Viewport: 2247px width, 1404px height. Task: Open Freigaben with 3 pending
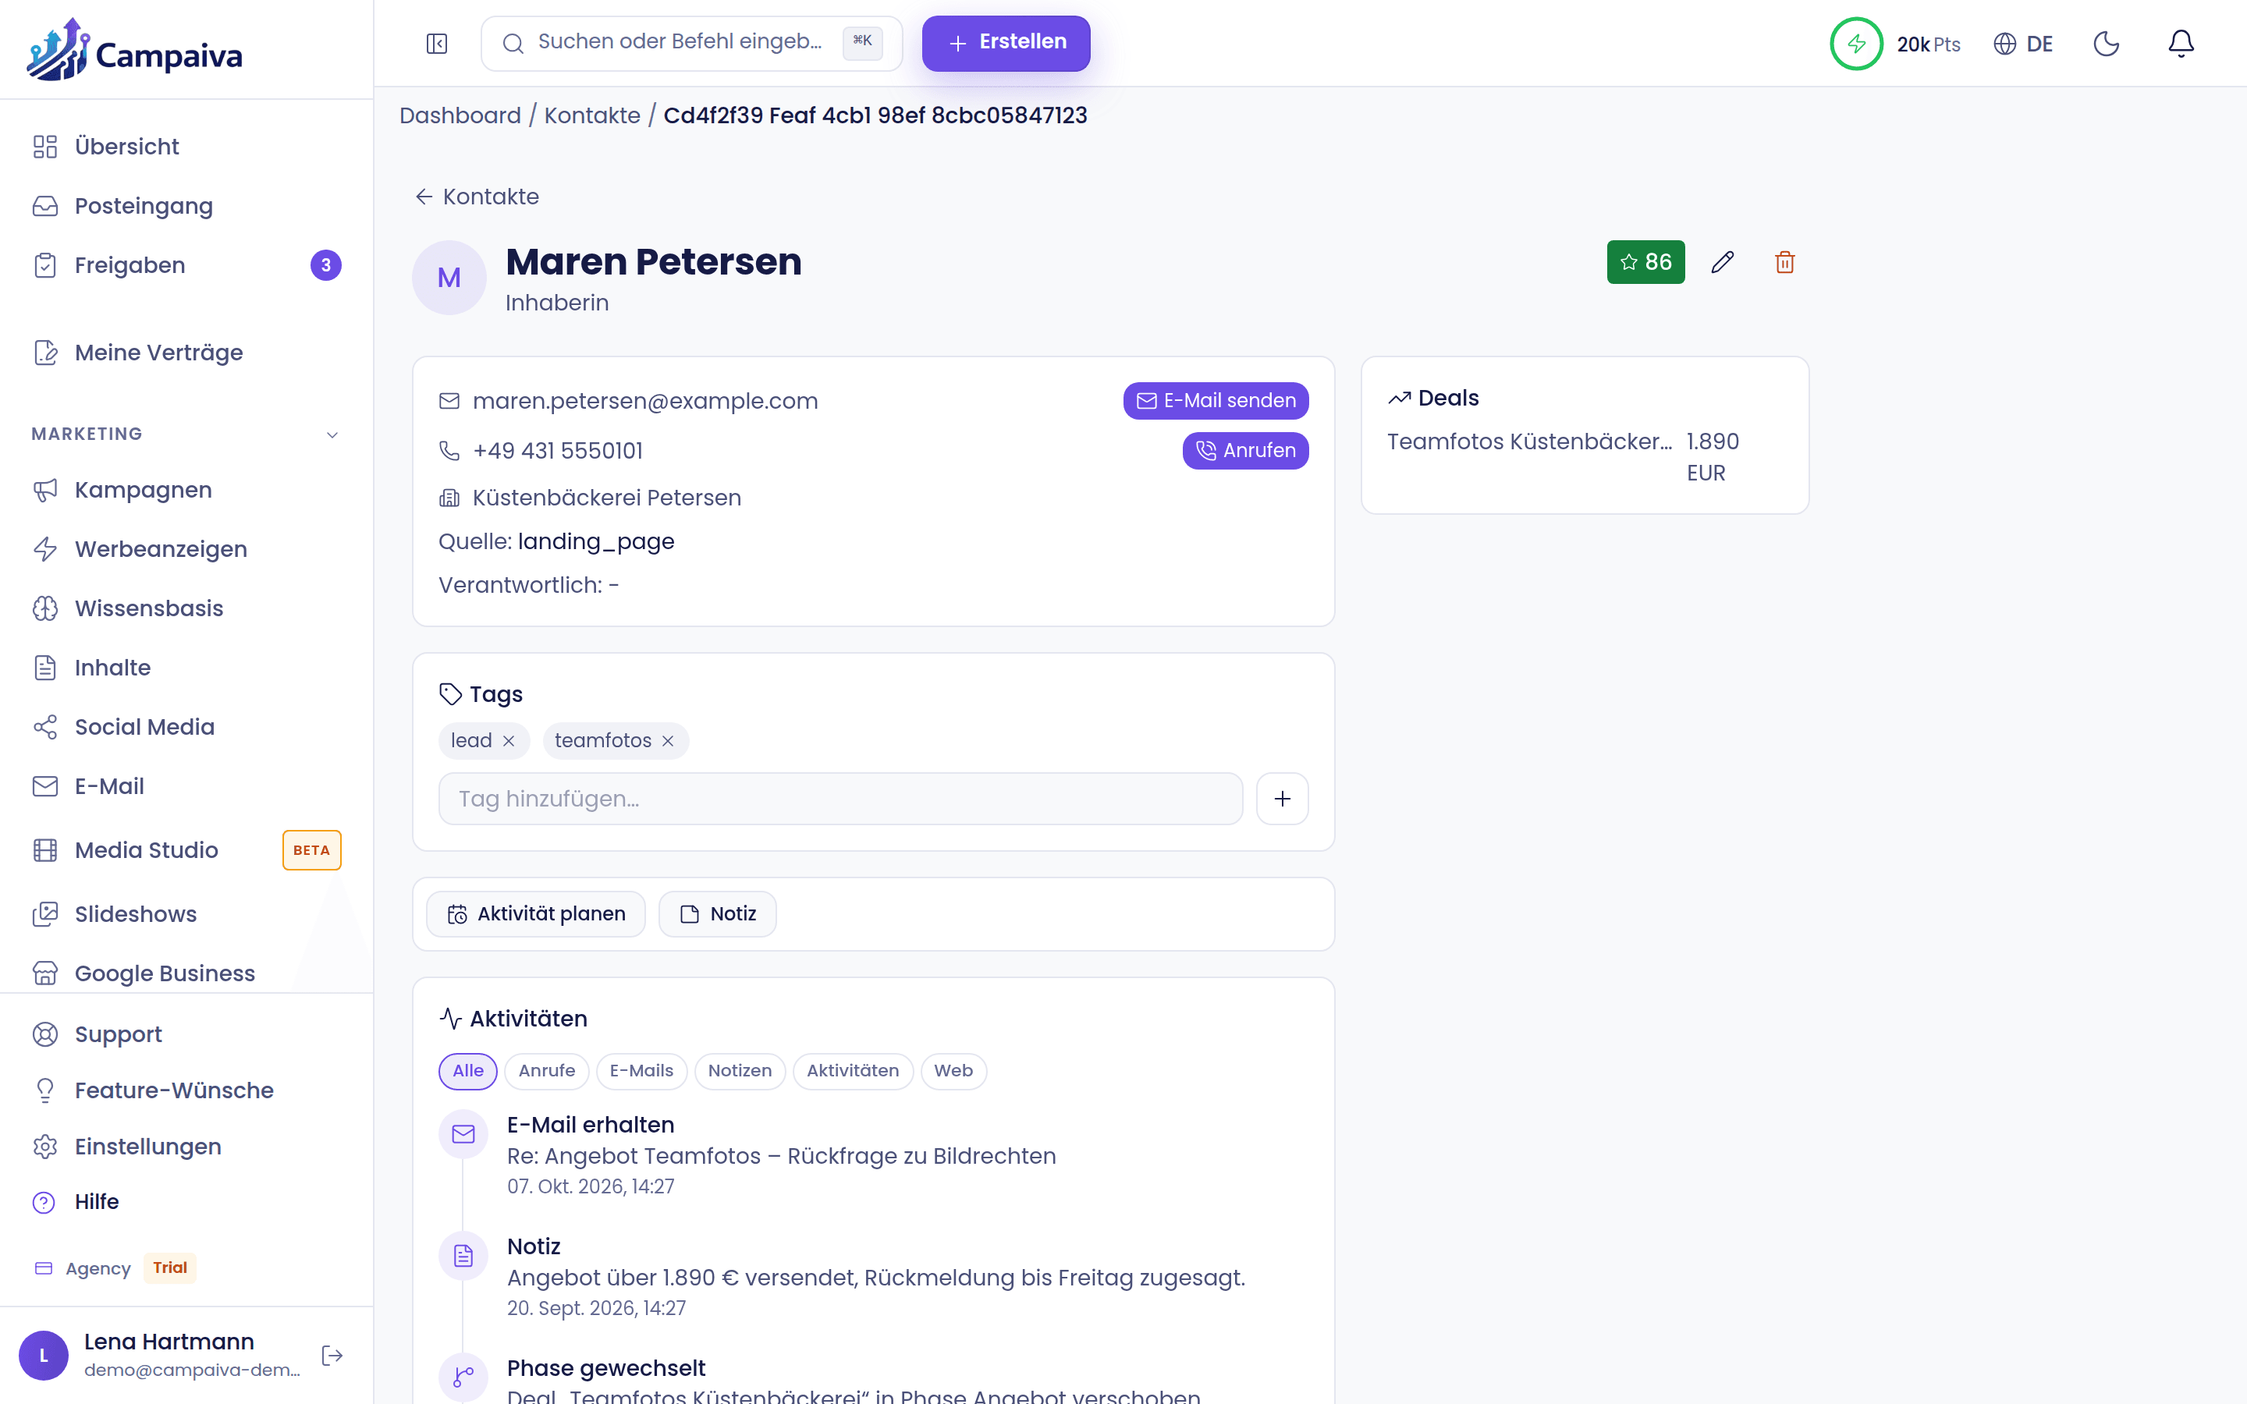pos(186,265)
